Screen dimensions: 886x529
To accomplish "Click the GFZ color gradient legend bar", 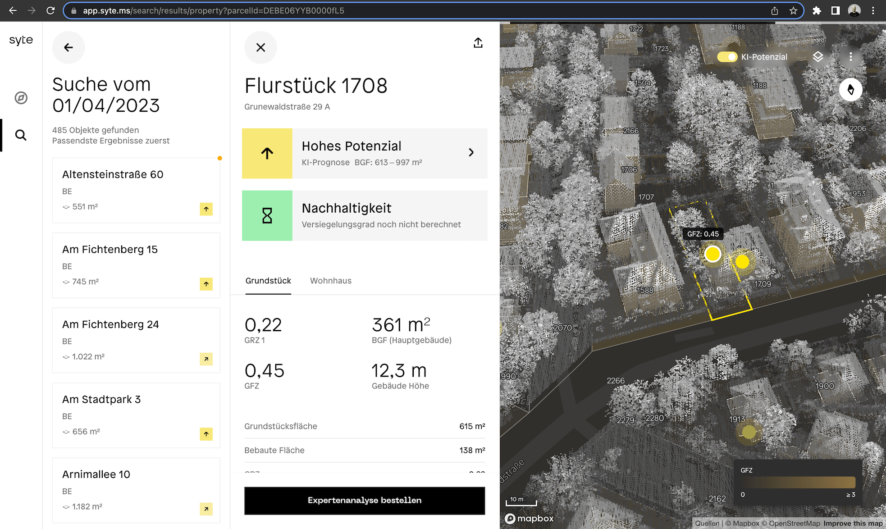I will coord(798,482).
